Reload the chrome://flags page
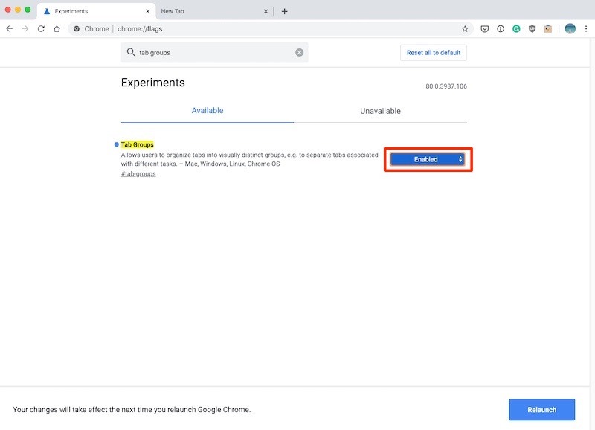 pyautogui.click(x=41, y=29)
